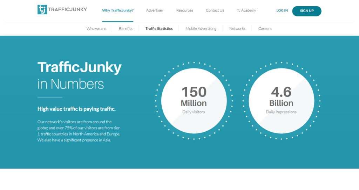359x190 pixels.
Task: Select the Benefits sub-tab
Action: click(x=126, y=29)
